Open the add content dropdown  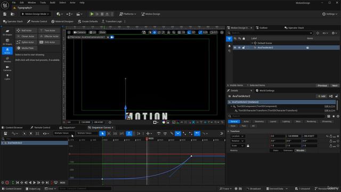click(x=60, y=14)
